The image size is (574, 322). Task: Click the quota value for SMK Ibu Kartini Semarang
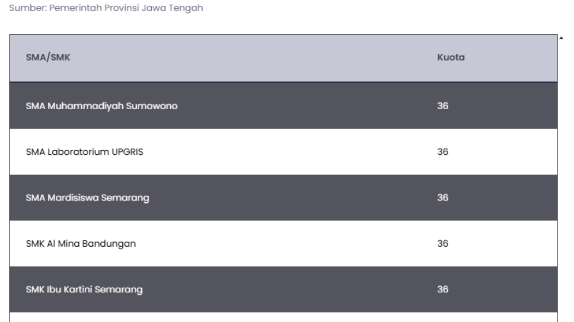[442, 289]
